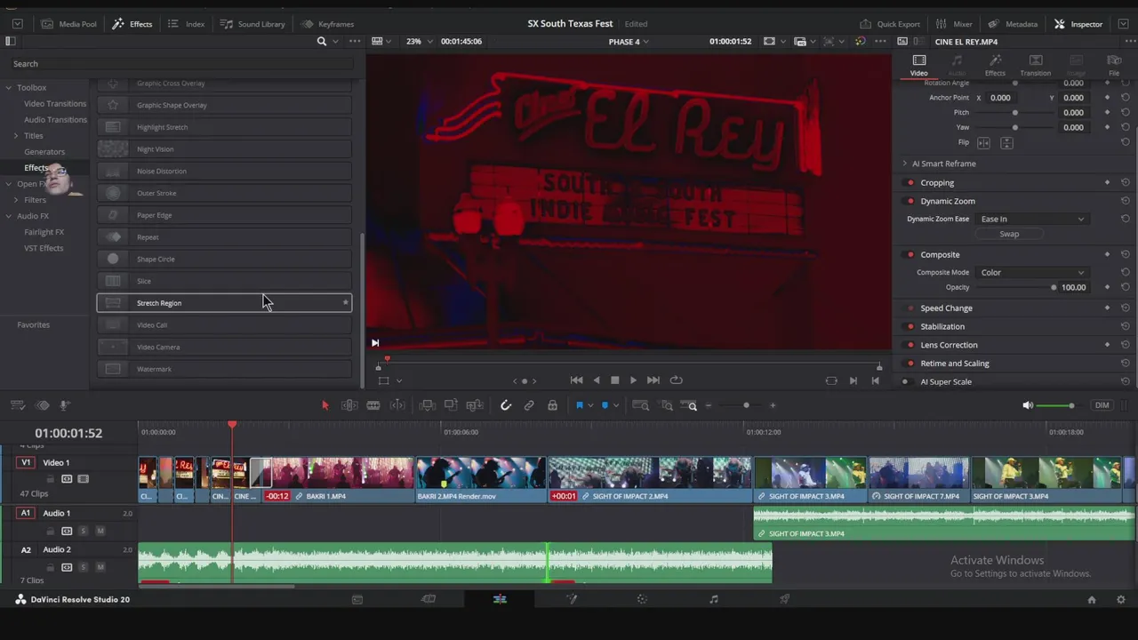Open the Deliver rocket page icon
The height and width of the screenshot is (640, 1138).
coord(784,599)
